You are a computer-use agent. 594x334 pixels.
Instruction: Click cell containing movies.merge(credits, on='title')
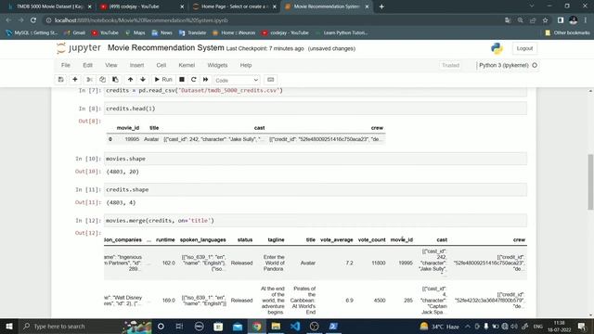(316, 221)
